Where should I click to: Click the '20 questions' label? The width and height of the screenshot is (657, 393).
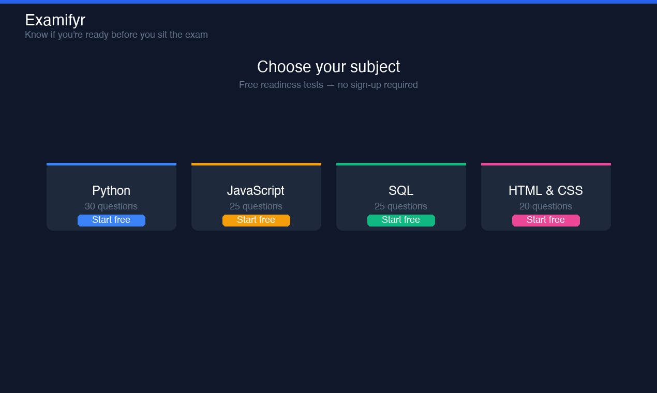coord(546,206)
